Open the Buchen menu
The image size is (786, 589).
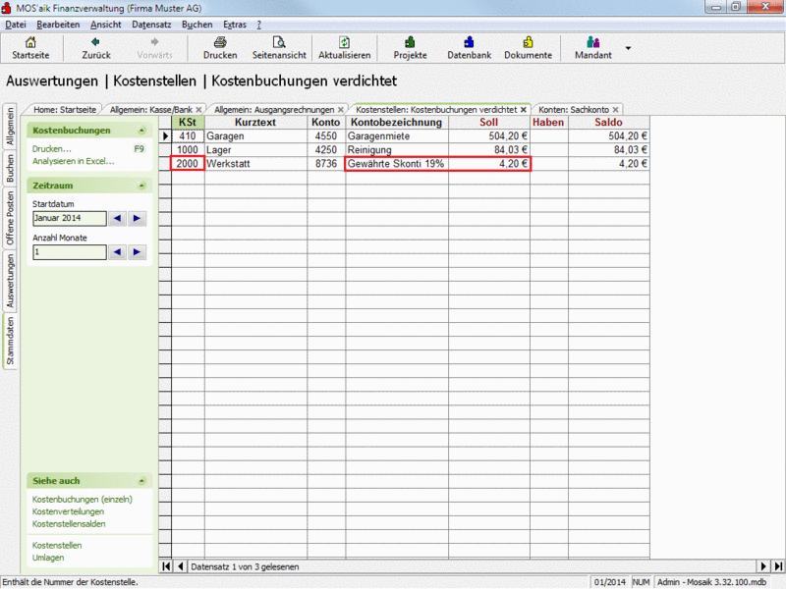click(197, 25)
